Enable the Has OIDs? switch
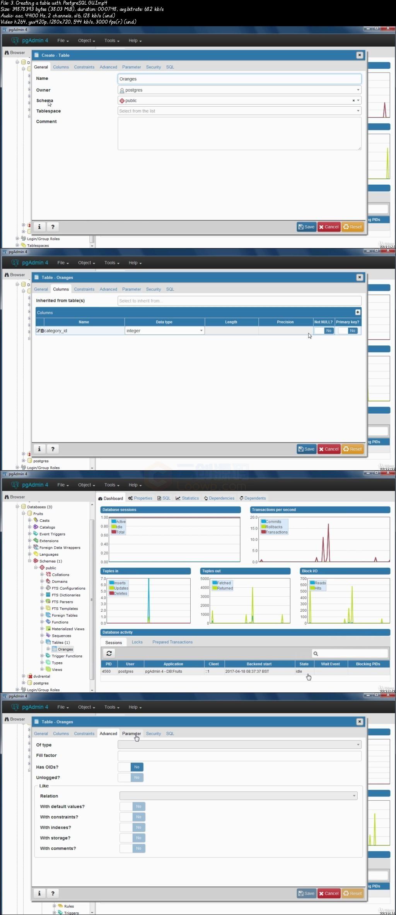The height and width of the screenshot is (915, 396). 131,767
